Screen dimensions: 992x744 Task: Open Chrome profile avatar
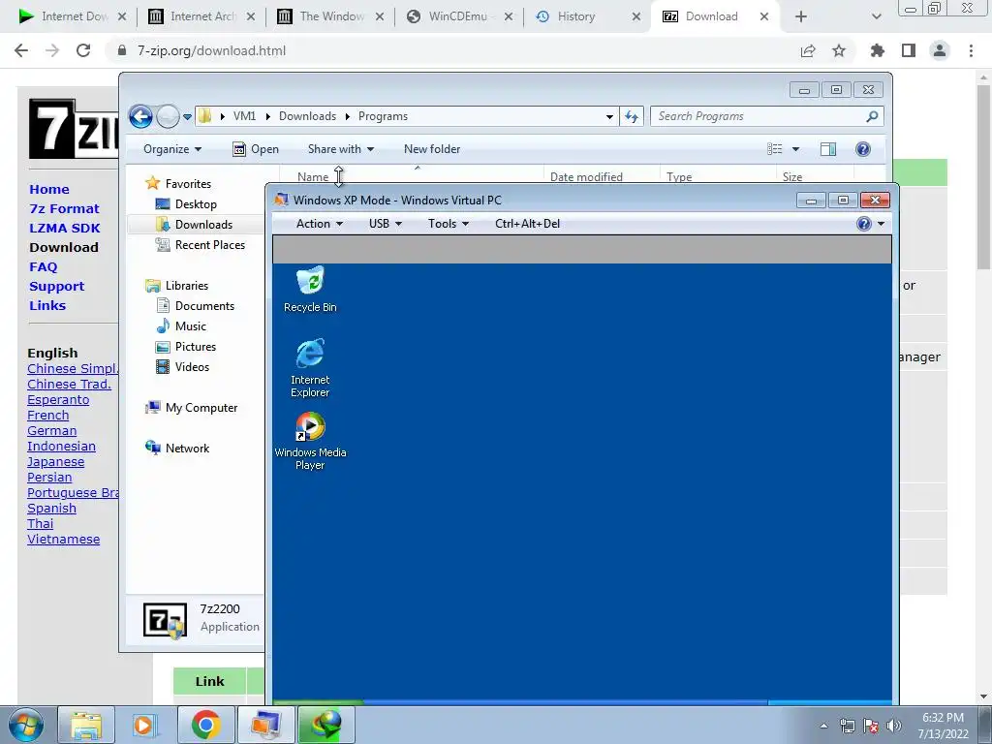tap(940, 50)
